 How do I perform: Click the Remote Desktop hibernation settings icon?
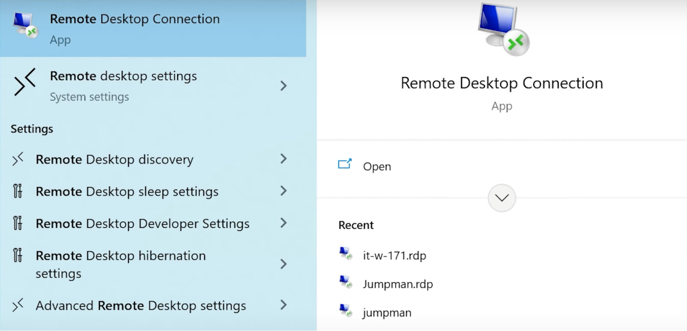coord(18,255)
